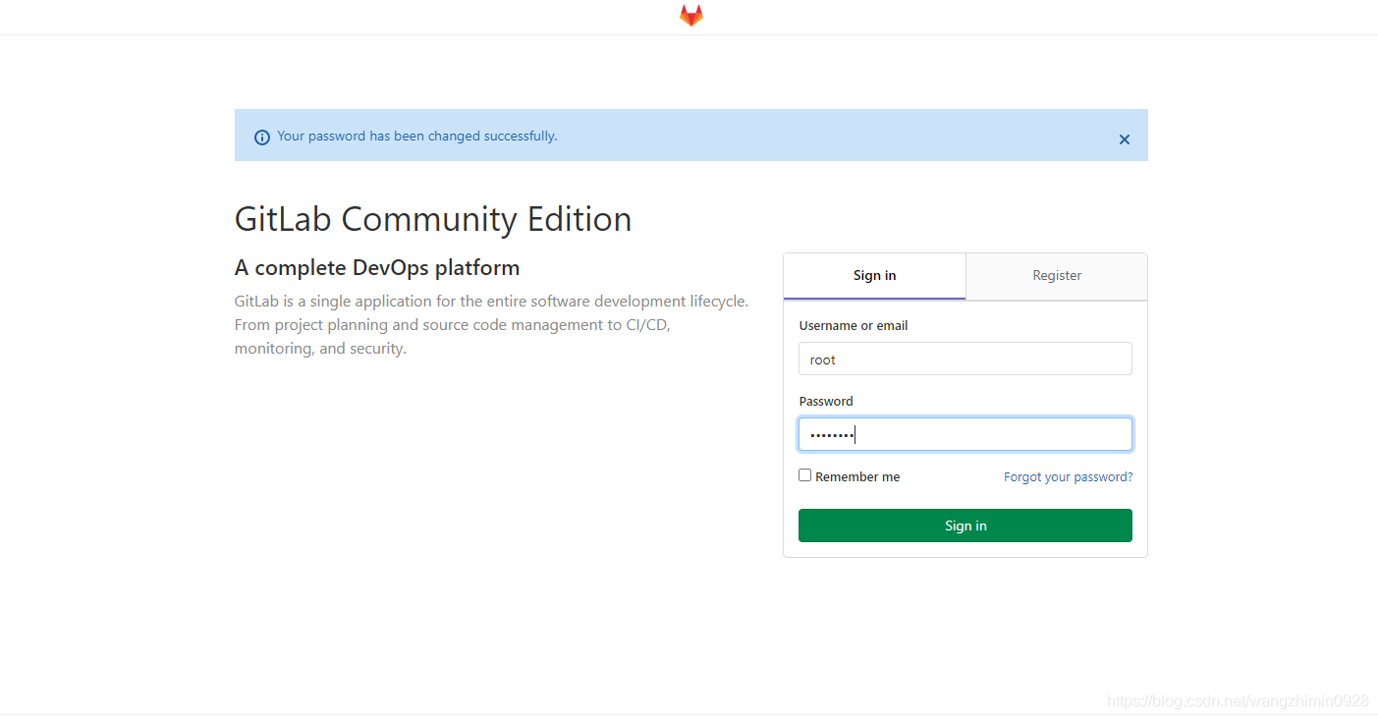Click the GitLab fox logo

pos(691,16)
